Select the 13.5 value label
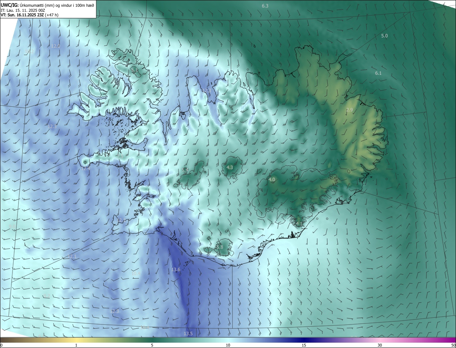The width and height of the screenshot is (456, 348). 188,333
